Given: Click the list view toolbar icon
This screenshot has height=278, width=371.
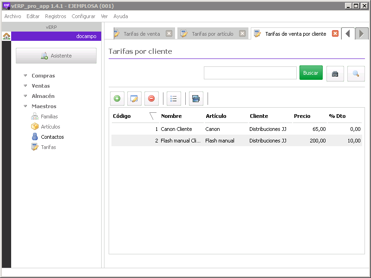Looking at the screenshot, I should click(x=174, y=98).
